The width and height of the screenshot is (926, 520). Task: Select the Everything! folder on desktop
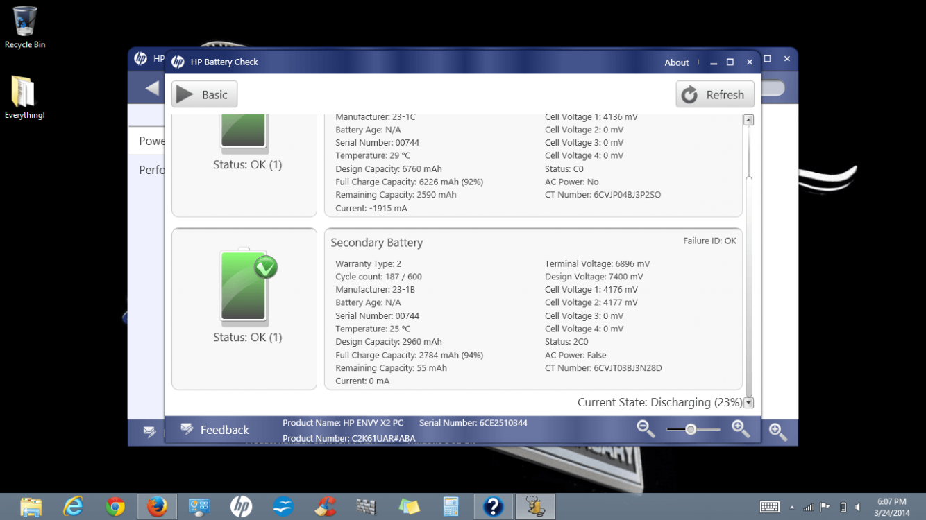[24, 98]
